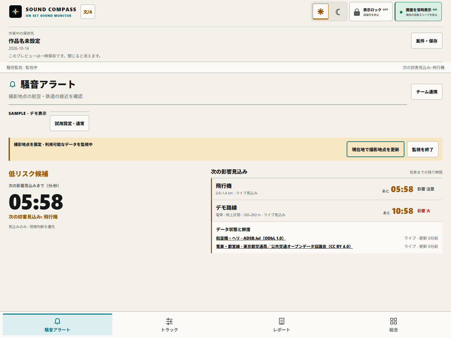Click the 作品名未設定 project title

(24, 41)
